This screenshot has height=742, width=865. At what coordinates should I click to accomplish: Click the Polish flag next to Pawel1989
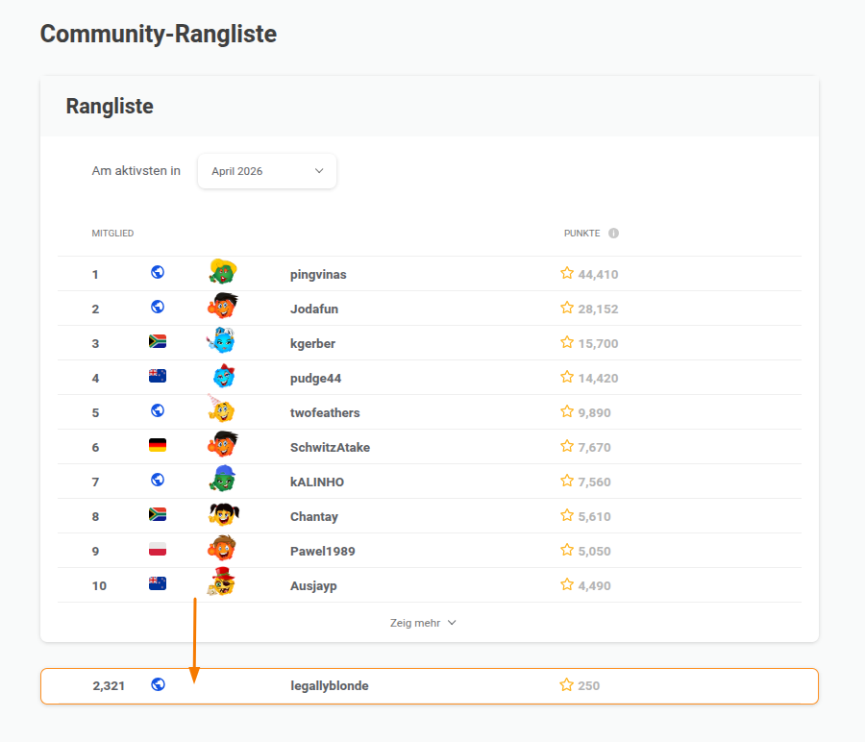[158, 549]
